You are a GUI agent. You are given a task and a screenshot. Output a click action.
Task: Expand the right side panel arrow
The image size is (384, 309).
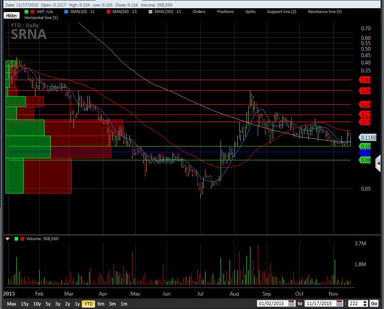point(378,163)
